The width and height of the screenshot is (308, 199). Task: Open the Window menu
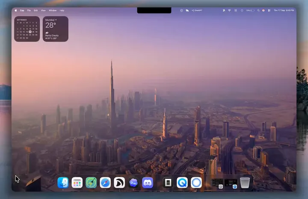[x=53, y=10]
